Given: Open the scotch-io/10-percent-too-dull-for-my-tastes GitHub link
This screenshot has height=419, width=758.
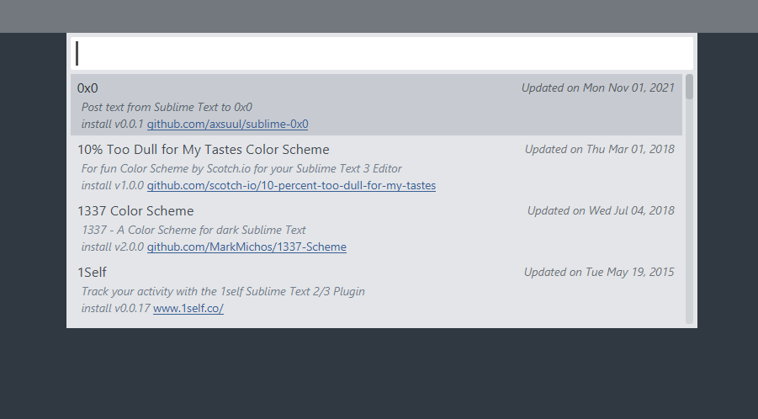Looking at the screenshot, I should click(x=291, y=185).
